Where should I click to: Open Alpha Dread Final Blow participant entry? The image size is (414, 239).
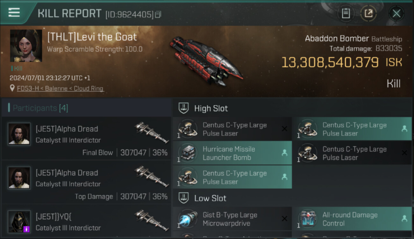pyautogui.click(x=86, y=138)
